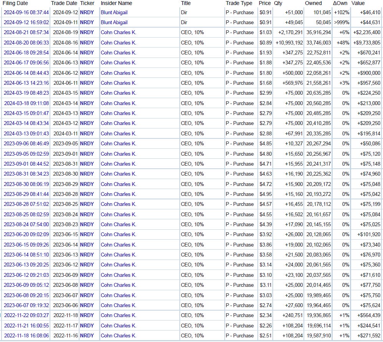
Task: Select the owned amount 19,587,910
Action: tap(319, 335)
